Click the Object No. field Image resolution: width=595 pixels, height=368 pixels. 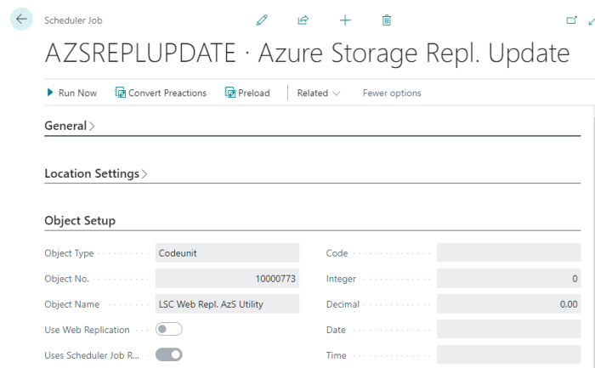(227, 279)
